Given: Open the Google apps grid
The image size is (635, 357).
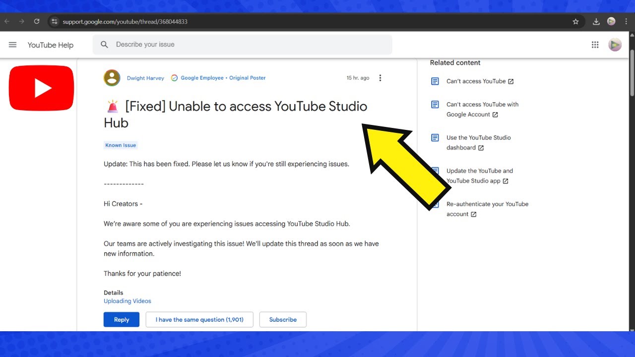Looking at the screenshot, I should [x=595, y=45].
